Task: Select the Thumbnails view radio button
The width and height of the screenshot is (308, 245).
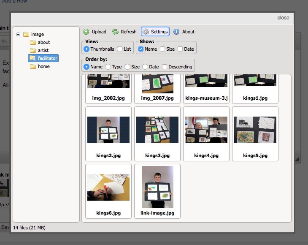Action: (x=86, y=49)
